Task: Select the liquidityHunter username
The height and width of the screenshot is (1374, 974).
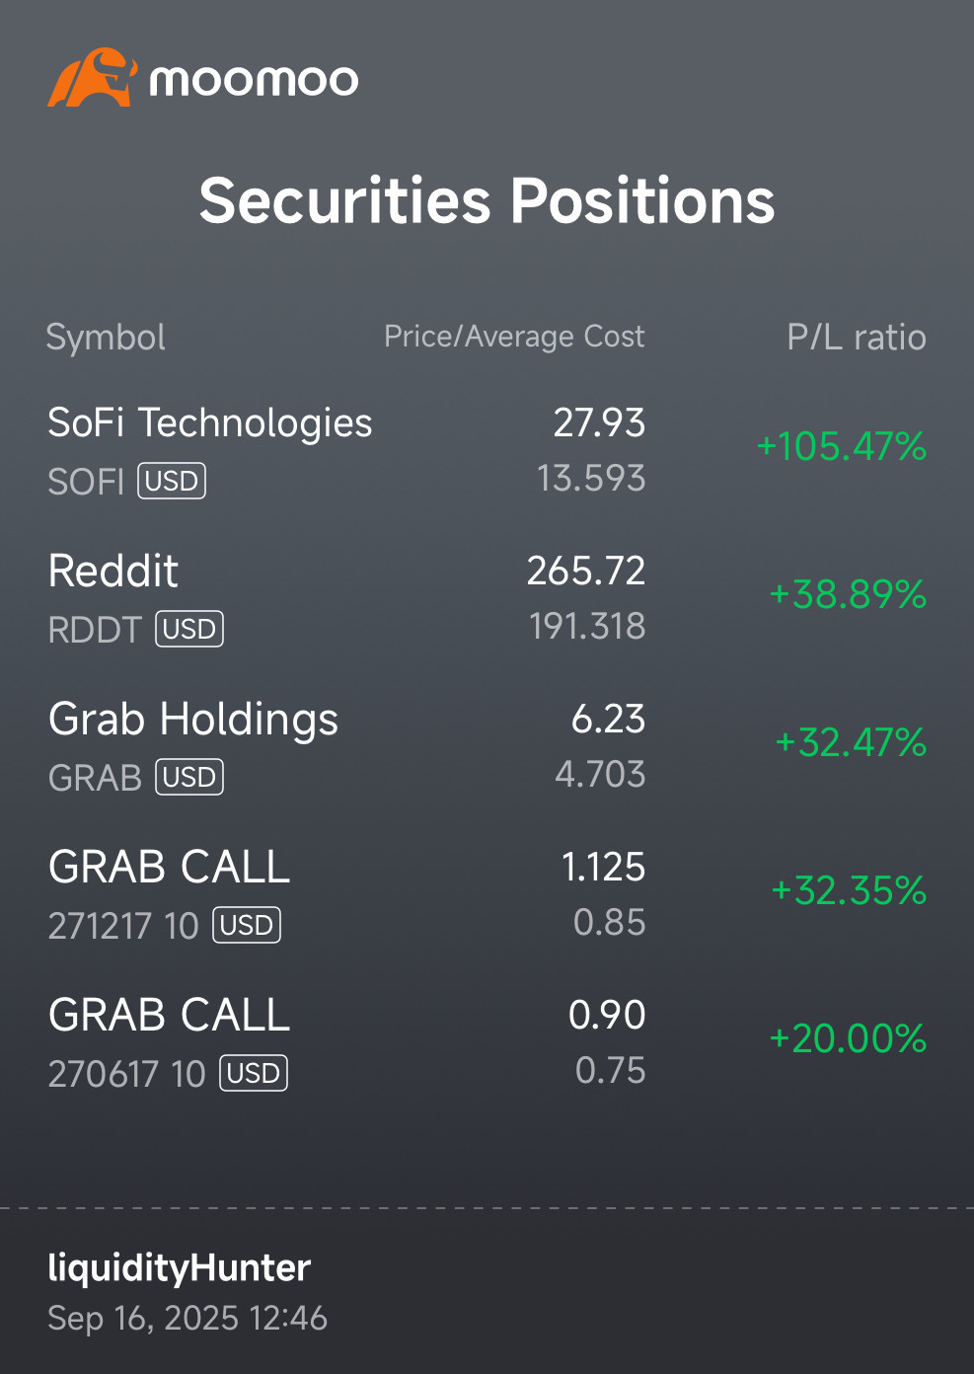Action: pyautogui.click(x=180, y=1268)
